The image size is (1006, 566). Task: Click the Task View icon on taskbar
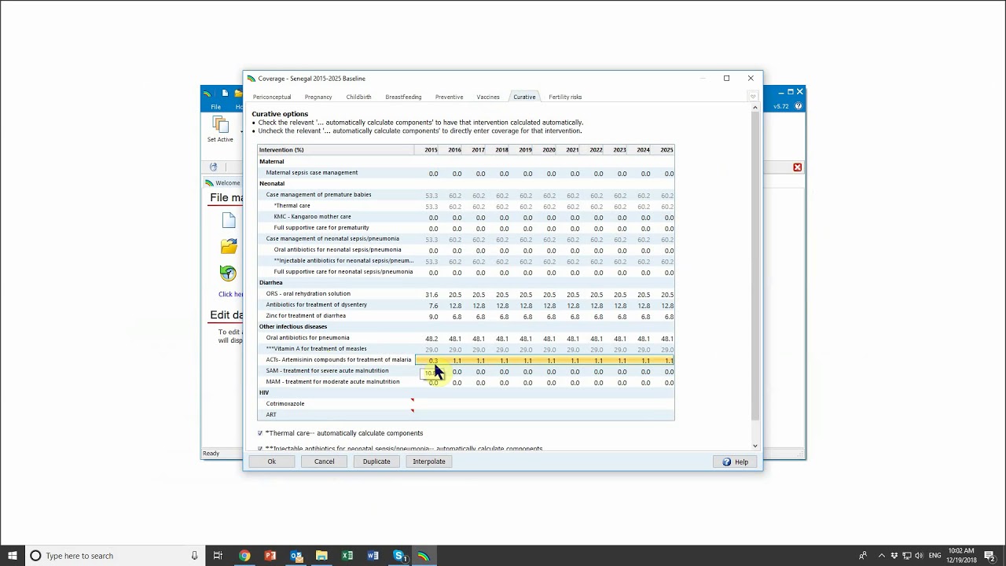[x=218, y=556]
